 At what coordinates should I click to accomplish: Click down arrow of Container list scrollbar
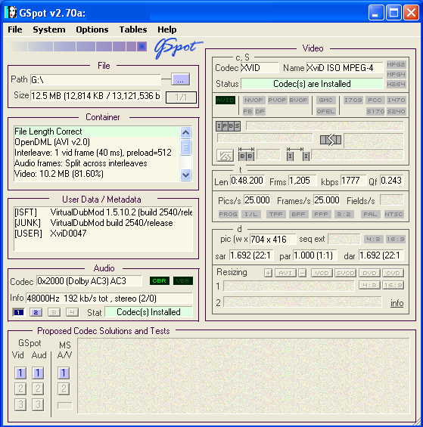pos(185,175)
